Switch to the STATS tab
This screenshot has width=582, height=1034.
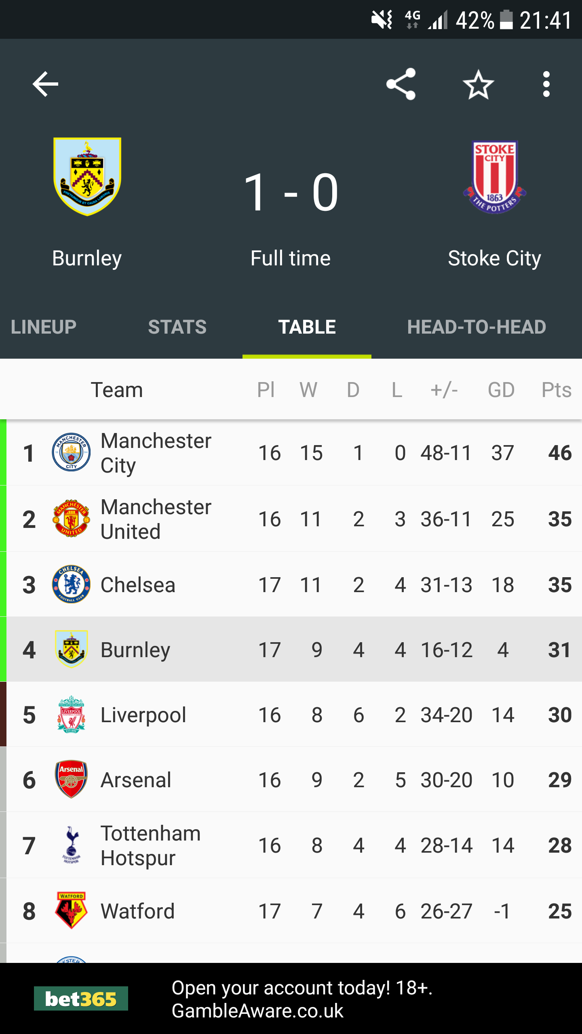[177, 327]
